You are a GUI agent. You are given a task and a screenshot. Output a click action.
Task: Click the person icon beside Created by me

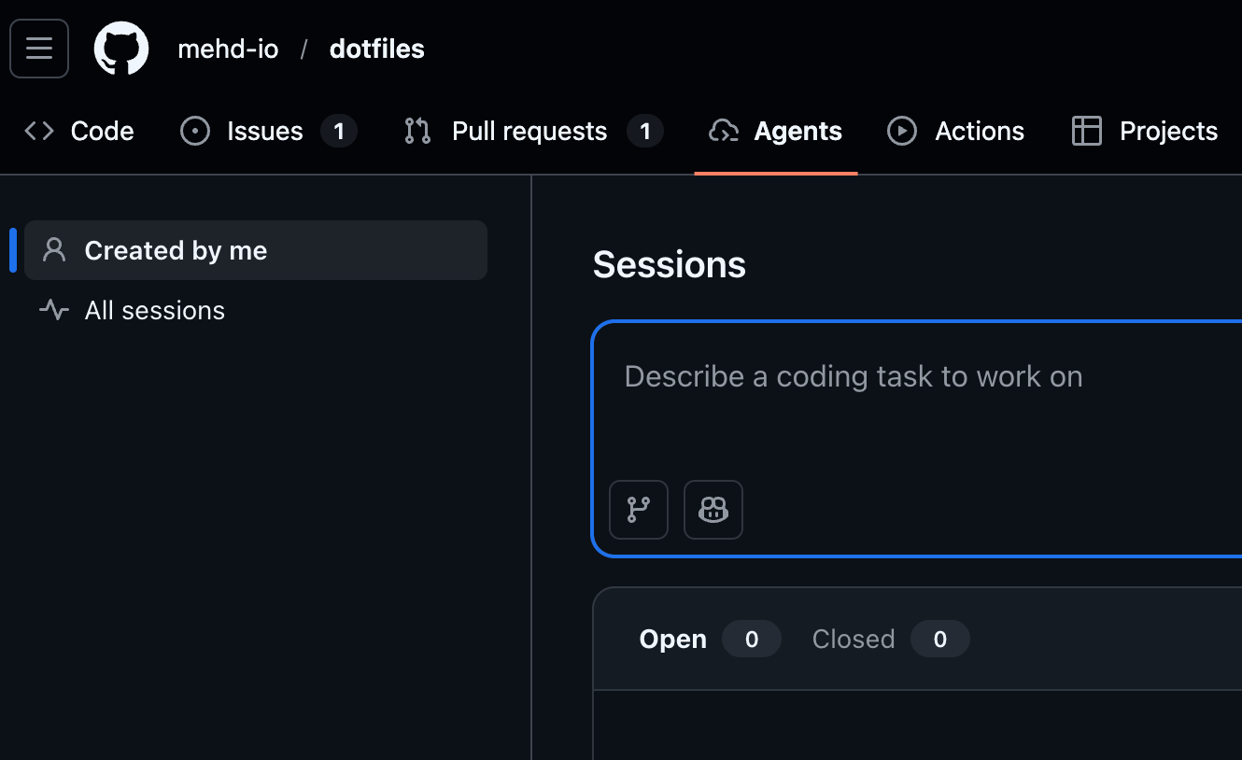[54, 250]
